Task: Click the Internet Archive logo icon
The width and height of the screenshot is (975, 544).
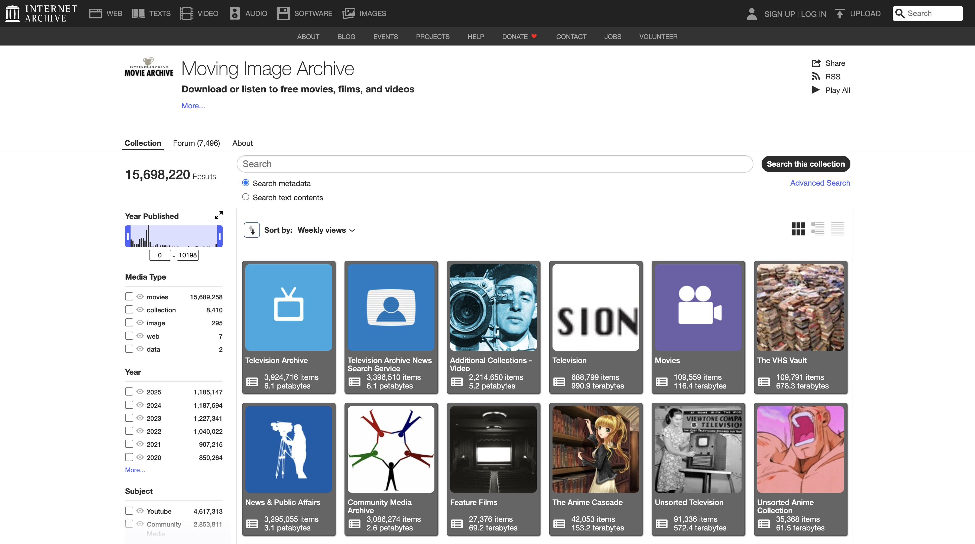Action: 12,14
